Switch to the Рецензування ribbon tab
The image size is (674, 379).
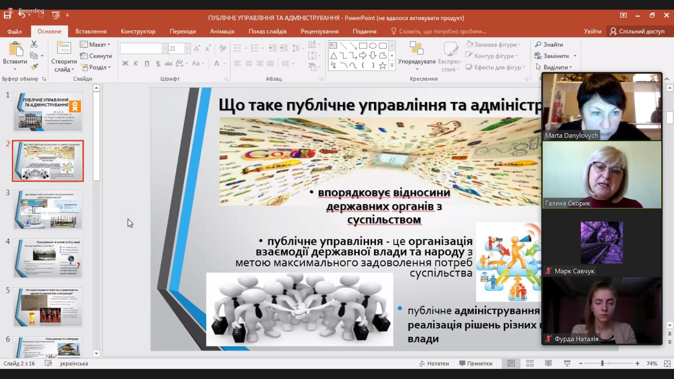tap(319, 31)
